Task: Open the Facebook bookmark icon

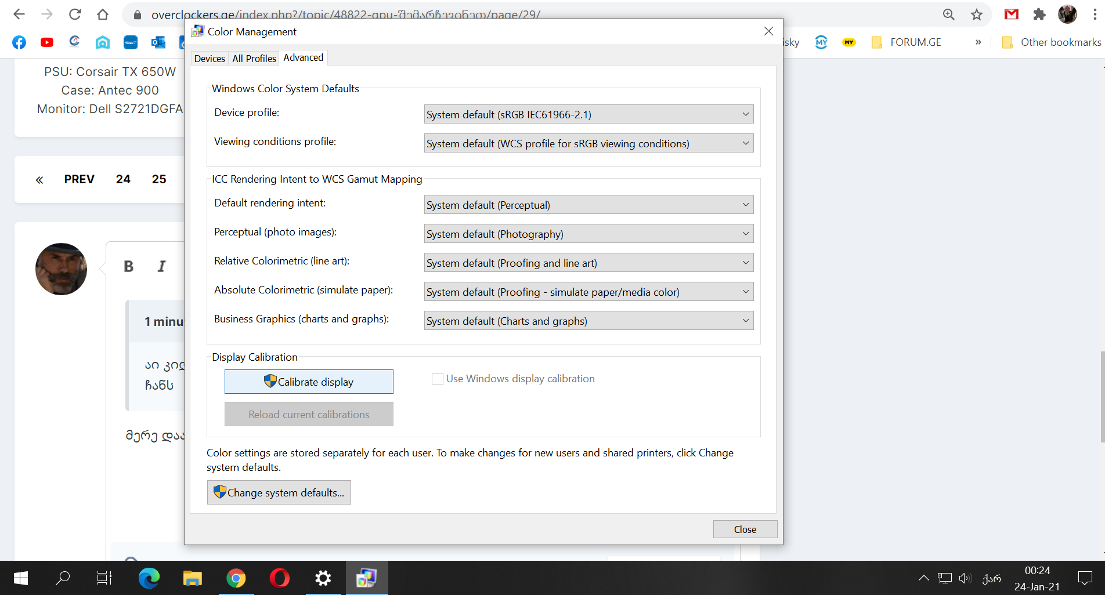Action: point(19,42)
